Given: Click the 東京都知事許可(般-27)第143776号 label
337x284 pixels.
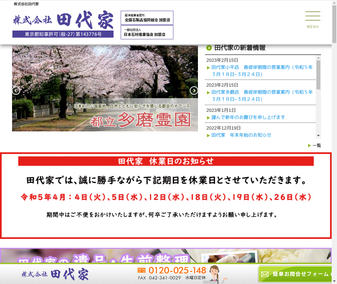Looking at the screenshot, I should [x=63, y=34].
